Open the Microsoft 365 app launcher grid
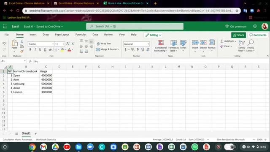 tap(5, 26)
